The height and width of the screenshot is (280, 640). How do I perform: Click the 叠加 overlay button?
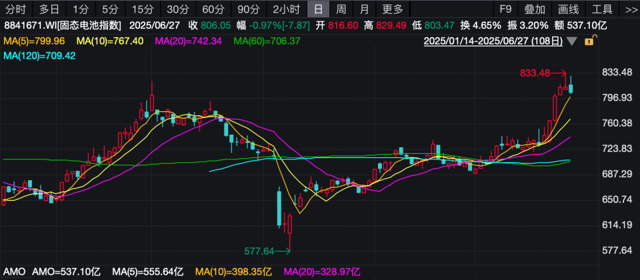[535, 9]
